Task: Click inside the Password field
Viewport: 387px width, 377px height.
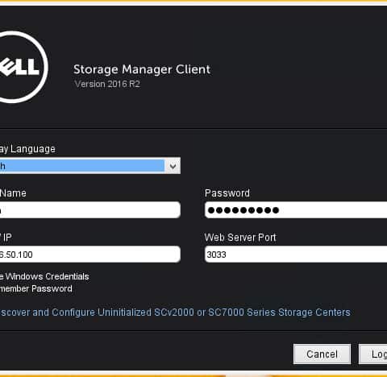Action: (296, 210)
